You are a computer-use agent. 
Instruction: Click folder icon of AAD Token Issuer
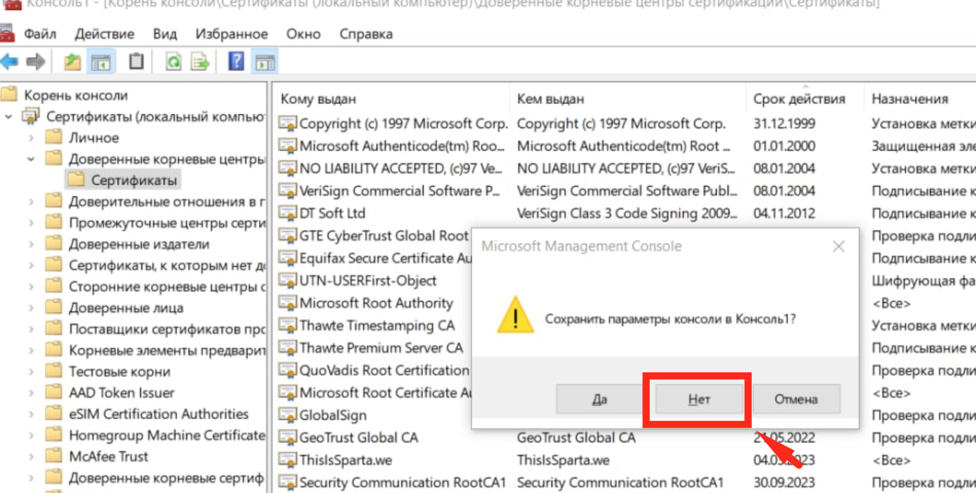point(53,392)
